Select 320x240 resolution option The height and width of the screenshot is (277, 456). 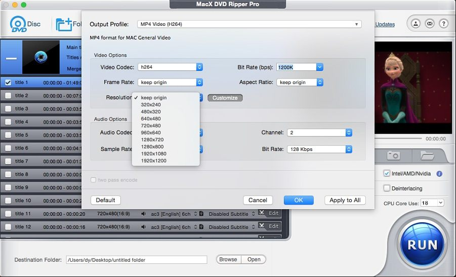(166, 105)
